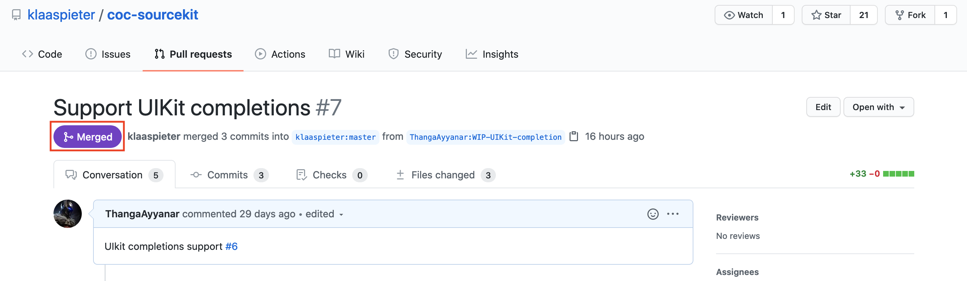This screenshot has height=281, width=967.
Task: Select the Conversation tab
Action: (114, 175)
